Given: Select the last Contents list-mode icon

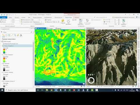Looking at the screenshot, I should click(21, 35).
